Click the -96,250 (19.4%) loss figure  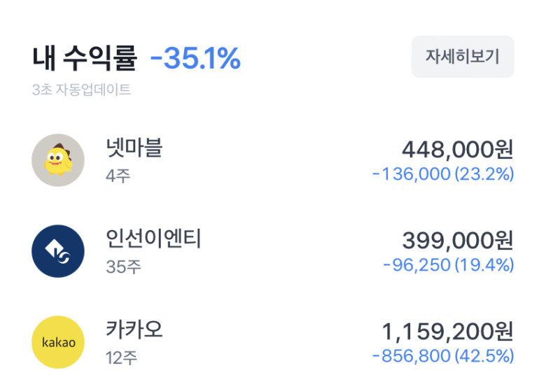(449, 265)
